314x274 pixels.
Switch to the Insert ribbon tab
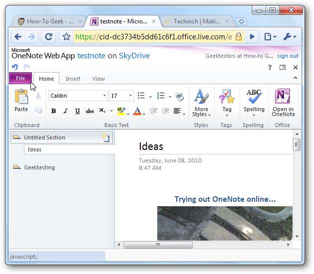(73, 79)
